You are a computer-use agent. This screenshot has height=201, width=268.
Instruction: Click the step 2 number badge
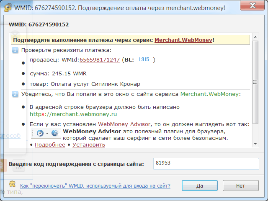[x=15, y=94]
